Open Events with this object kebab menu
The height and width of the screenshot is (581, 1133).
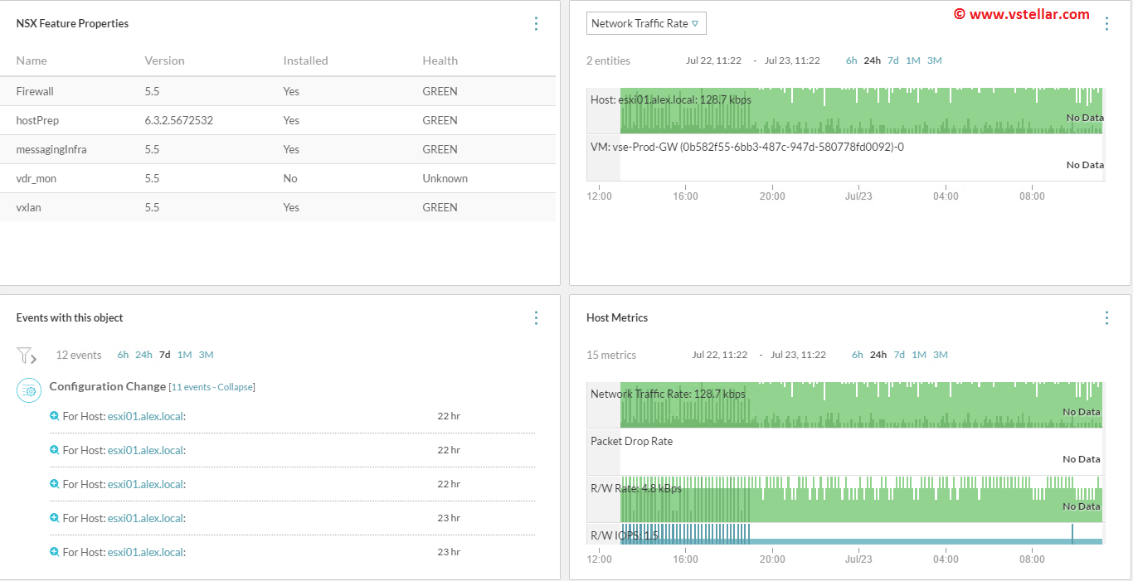(536, 317)
